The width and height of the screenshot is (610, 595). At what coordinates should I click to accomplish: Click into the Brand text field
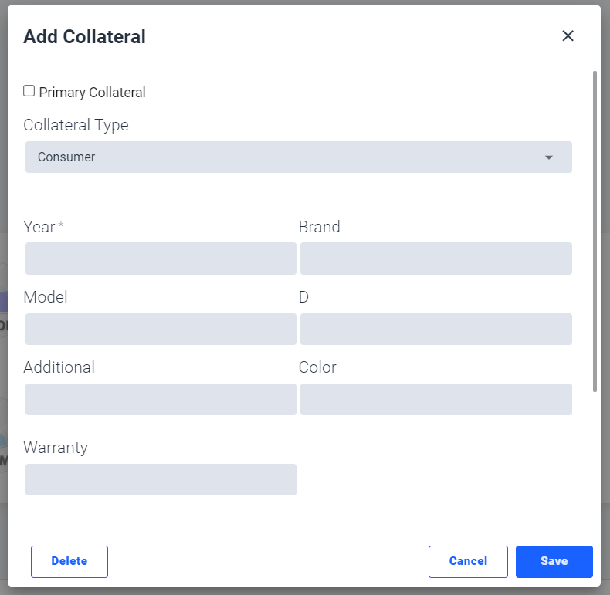[435, 259]
